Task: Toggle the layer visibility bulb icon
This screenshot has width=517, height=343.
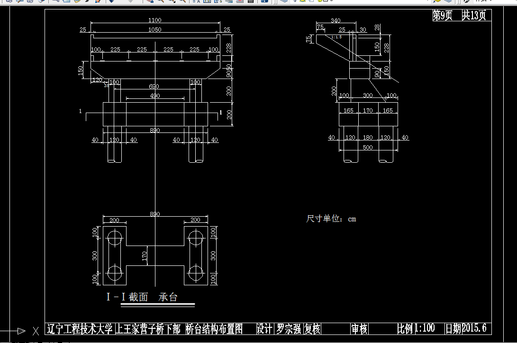Action: (295, 2)
